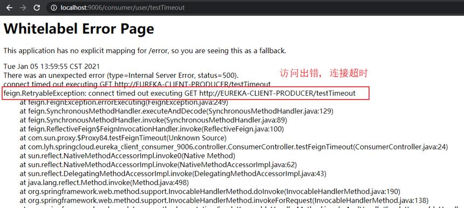Focus the localhost:9006 address bar
The width and height of the screenshot is (464, 208).
pos(255,8)
